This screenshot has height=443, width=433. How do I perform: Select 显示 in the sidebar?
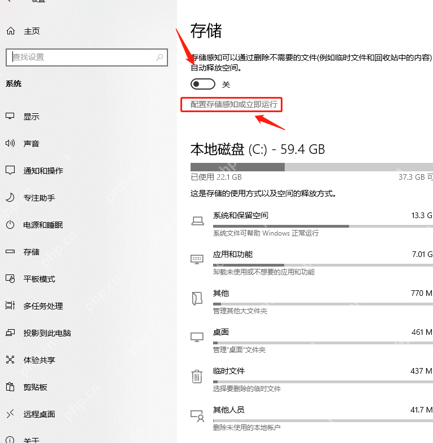pyautogui.click(x=32, y=117)
